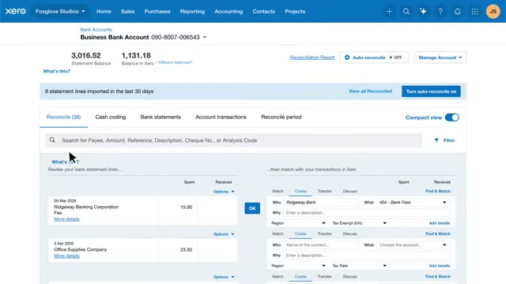Select Match tab for Ridgeway Bank line
The width and height of the screenshot is (506, 284).
point(278,191)
